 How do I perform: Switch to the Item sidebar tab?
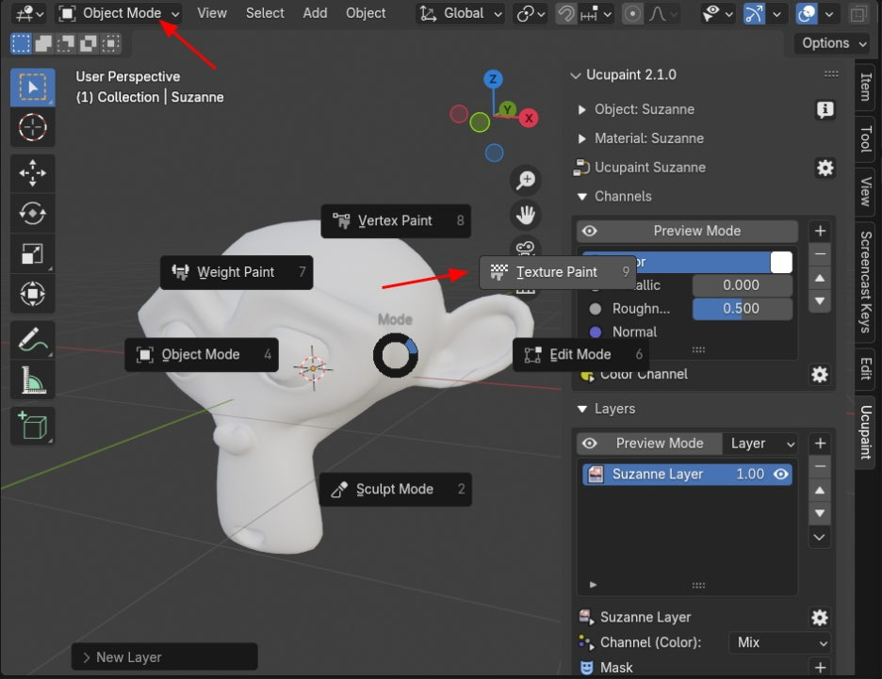tap(865, 88)
